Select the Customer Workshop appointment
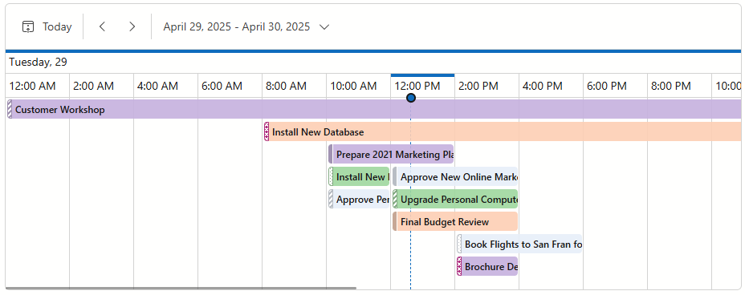 coord(374,109)
